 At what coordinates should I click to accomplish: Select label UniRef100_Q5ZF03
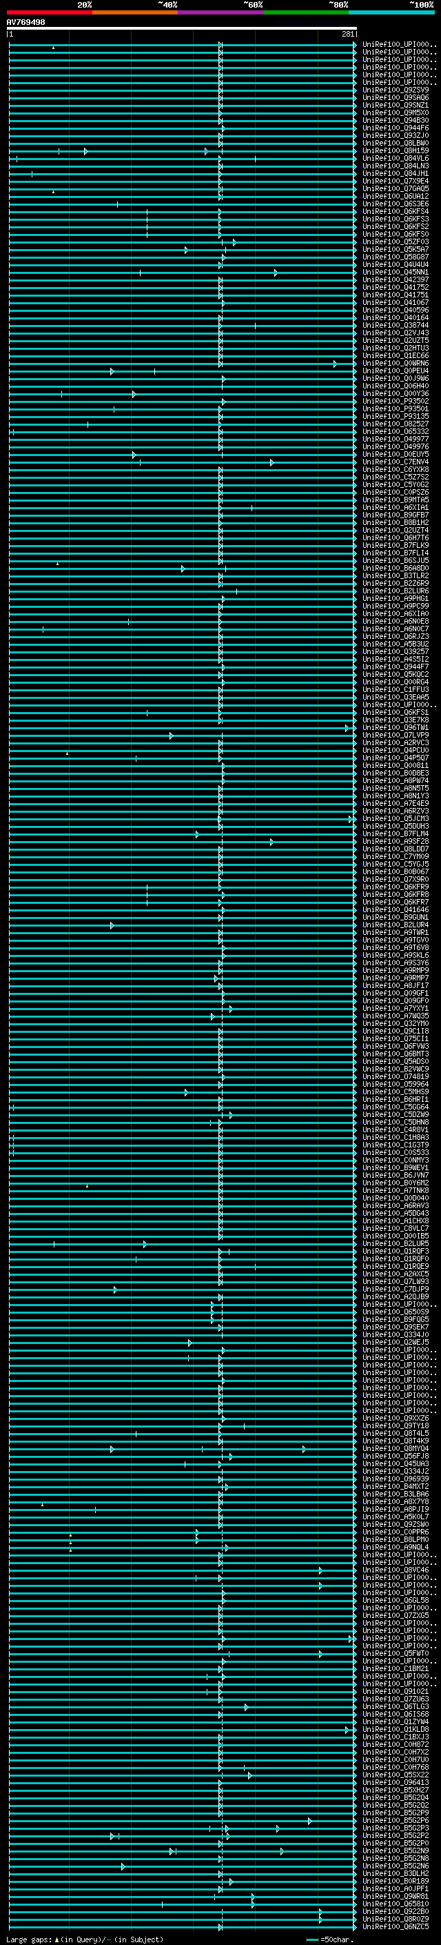[396, 242]
